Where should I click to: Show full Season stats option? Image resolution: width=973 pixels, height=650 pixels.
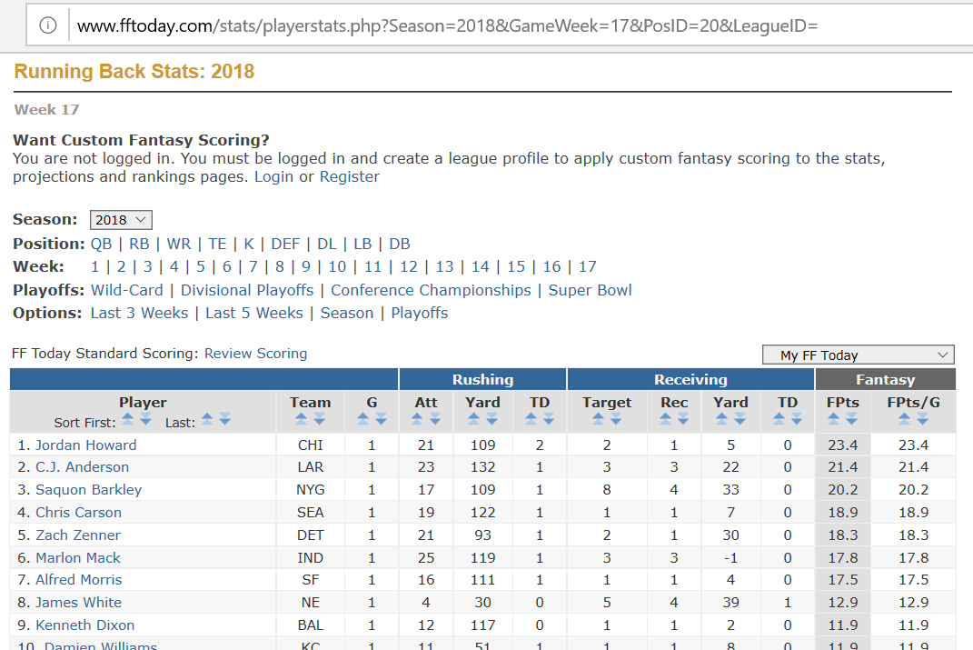347,313
